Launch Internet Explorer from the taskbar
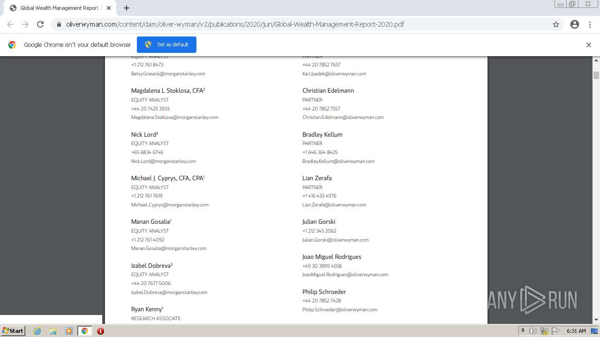600x337 pixels. pyautogui.click(x=37, y=331)
